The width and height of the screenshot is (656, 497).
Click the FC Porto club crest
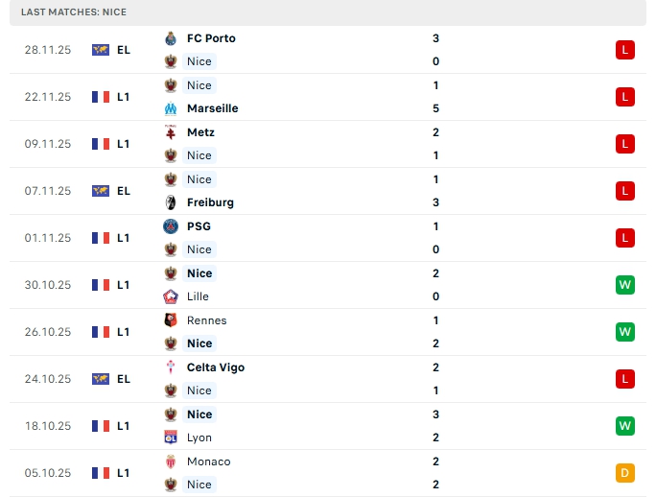tap(171, 38)
